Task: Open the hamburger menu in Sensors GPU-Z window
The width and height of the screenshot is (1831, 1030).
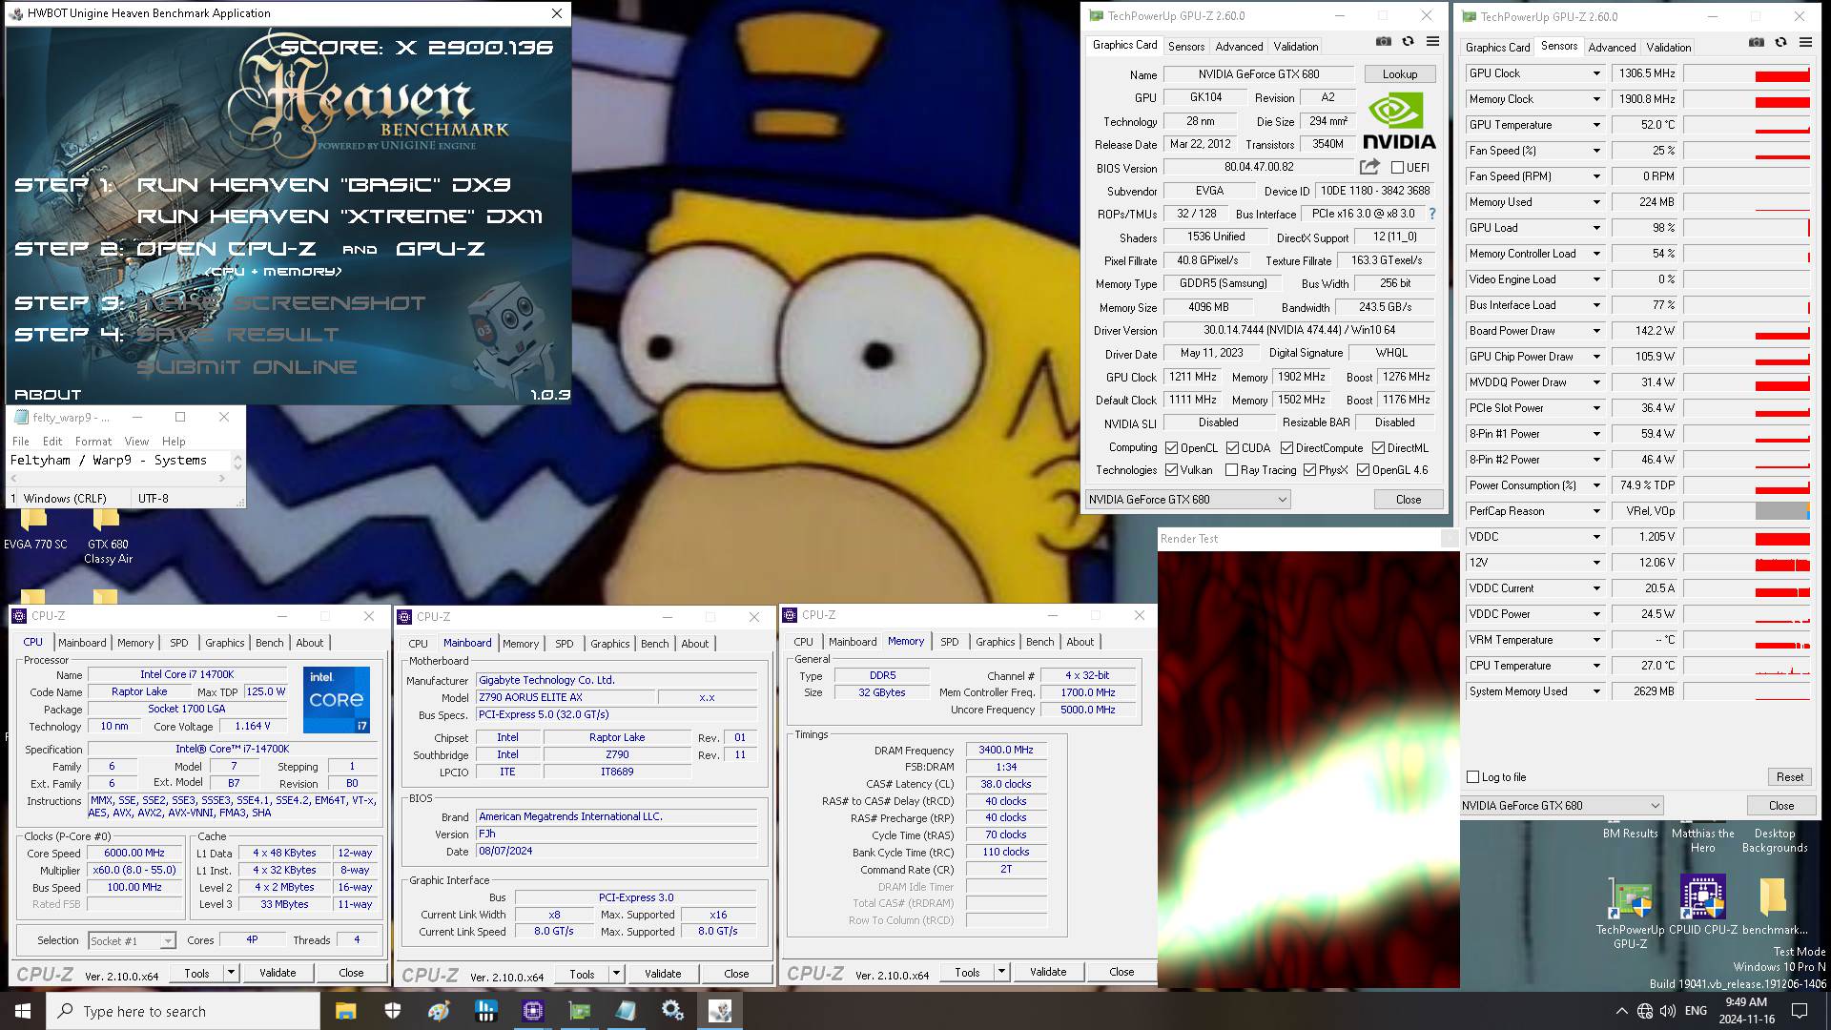Action: 1805,43
